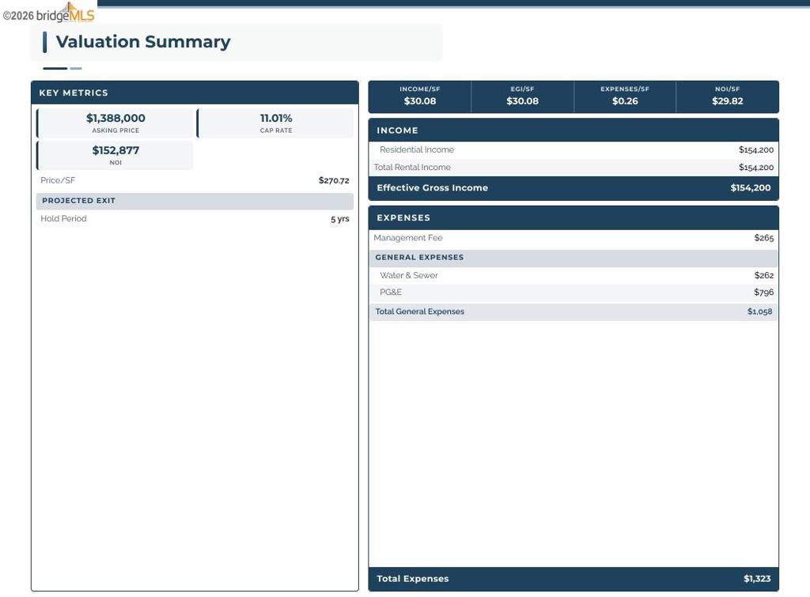Click the Effective Gross Income $154,200 value
This screenshot has width=810, height=597.
[750, 188]
